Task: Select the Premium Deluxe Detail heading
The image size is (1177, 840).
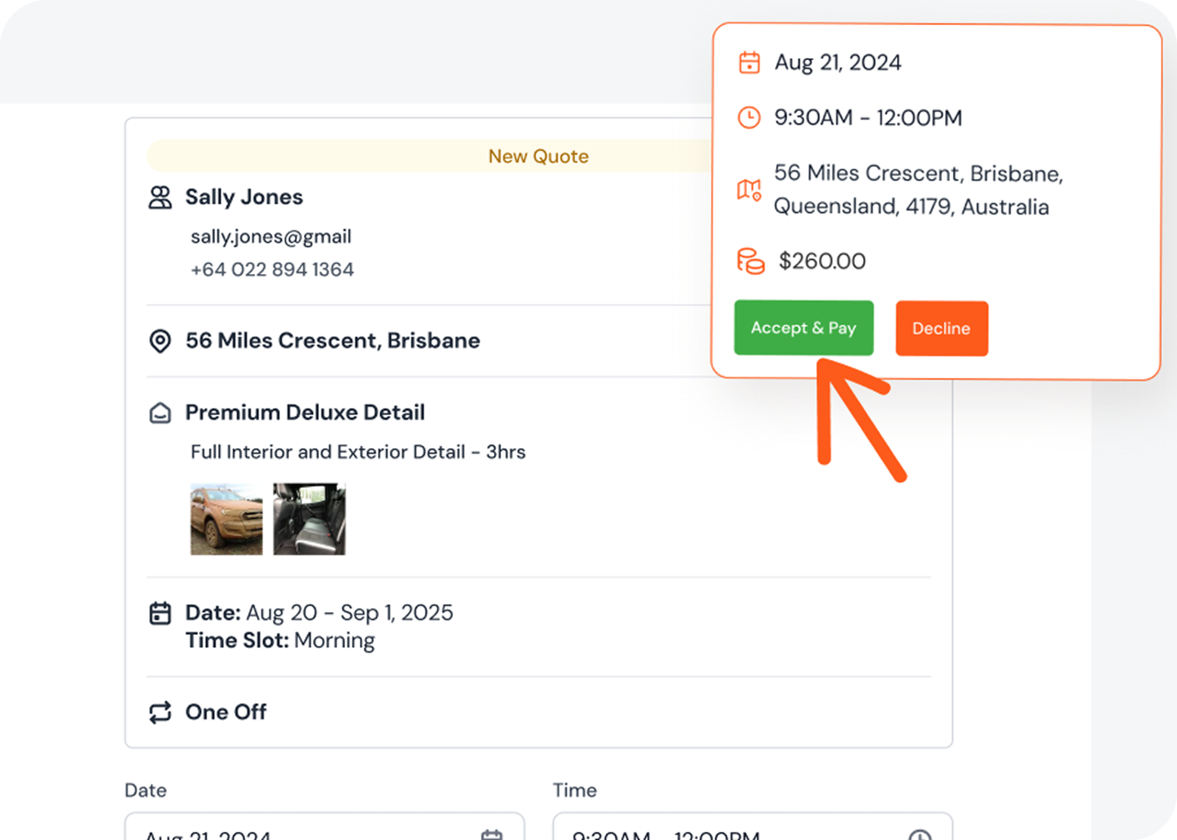Action: tap(305, 413)
